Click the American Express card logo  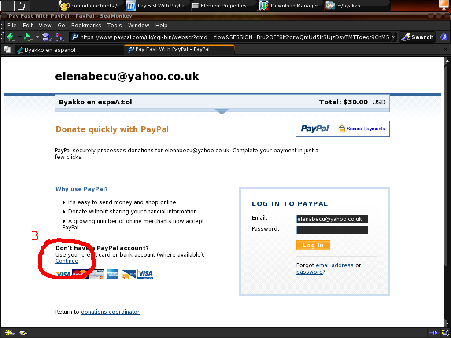[112, 274]
